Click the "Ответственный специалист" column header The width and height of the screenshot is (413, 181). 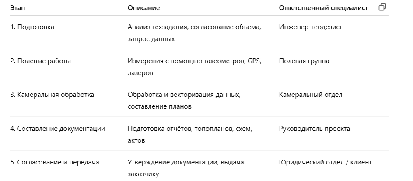coord(323,8)
